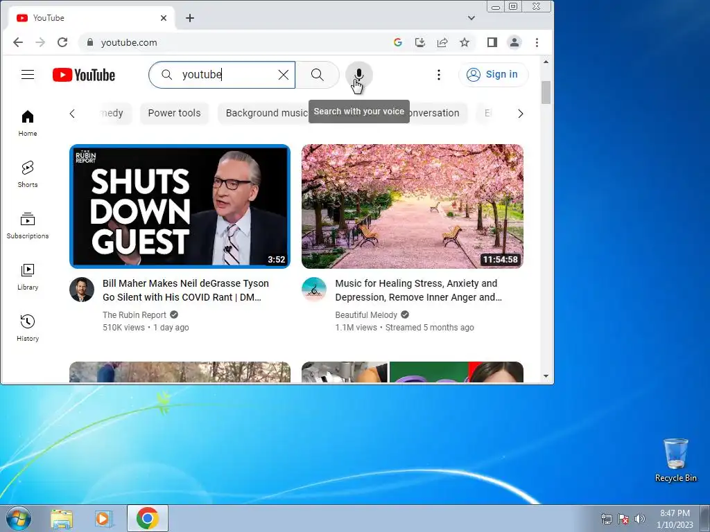The width and height of the screenshot is (710, 532).
Task: Click the Sign in button
Action: (493, 75)
